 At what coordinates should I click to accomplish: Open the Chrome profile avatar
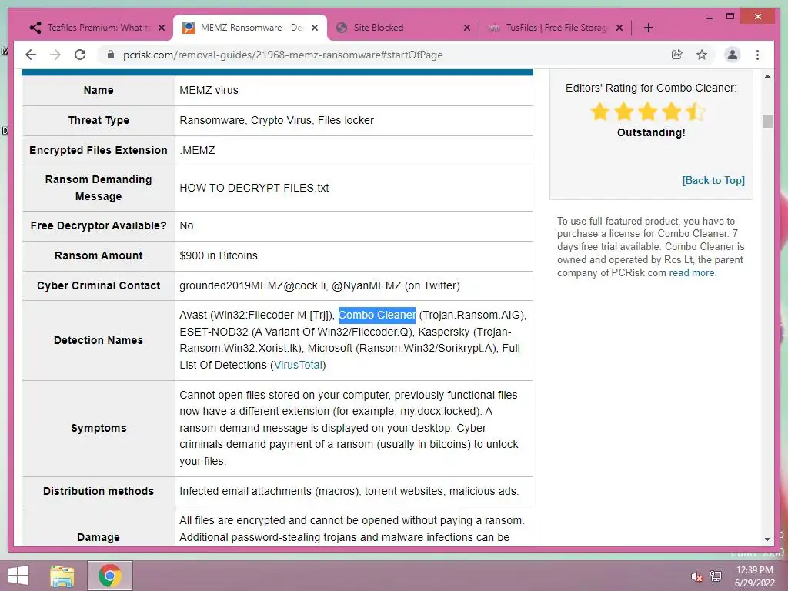tap(733, 55)
